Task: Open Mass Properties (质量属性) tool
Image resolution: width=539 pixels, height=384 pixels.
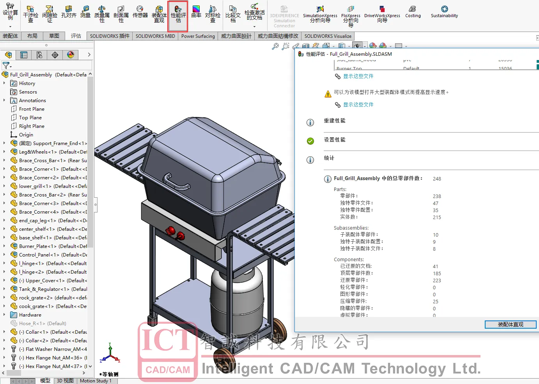Action: 102,14
